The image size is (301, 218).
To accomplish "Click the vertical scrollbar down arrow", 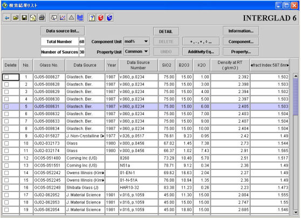I will [x=296, y=212].
